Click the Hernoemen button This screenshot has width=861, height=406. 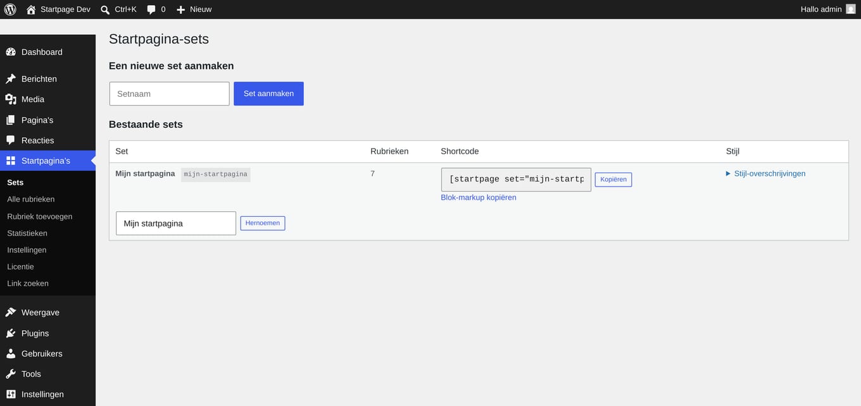(262, 223)
